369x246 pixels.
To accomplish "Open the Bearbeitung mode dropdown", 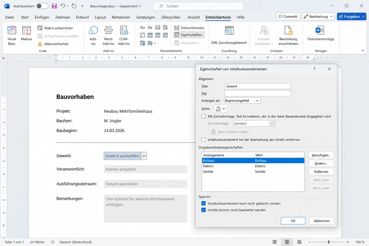I will click(x=318, y=17).
